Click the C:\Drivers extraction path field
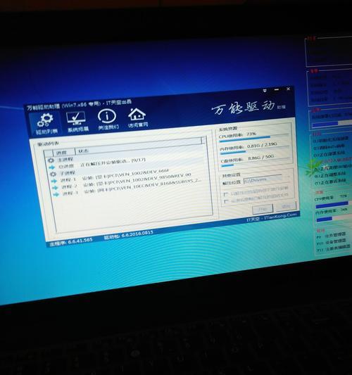This screenshot has height=375, width=352. pos(263,179)
